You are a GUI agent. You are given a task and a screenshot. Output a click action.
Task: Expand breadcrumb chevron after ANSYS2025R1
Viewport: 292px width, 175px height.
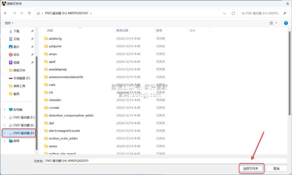91,13
